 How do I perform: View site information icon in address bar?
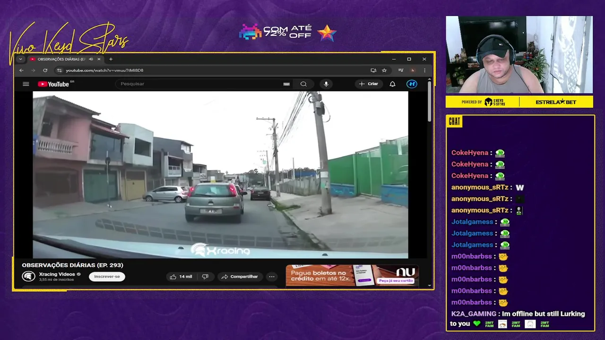coord(59,70)
